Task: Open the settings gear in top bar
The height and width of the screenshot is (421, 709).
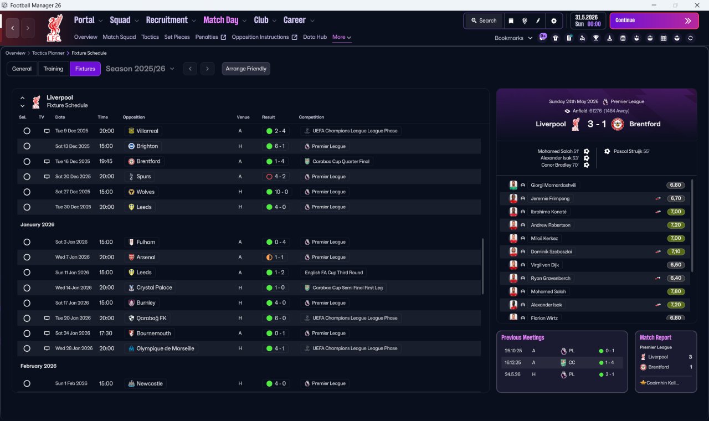Action: coord(554,20)
